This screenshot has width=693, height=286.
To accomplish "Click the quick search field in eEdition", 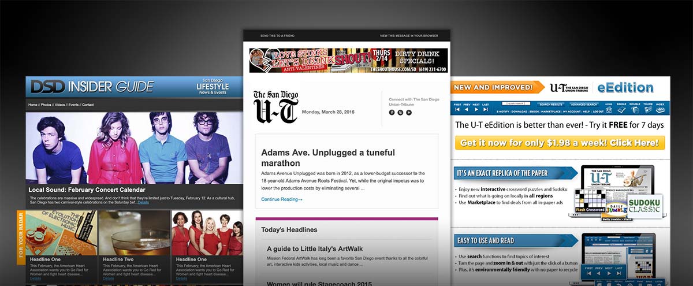I will (516, 103).
